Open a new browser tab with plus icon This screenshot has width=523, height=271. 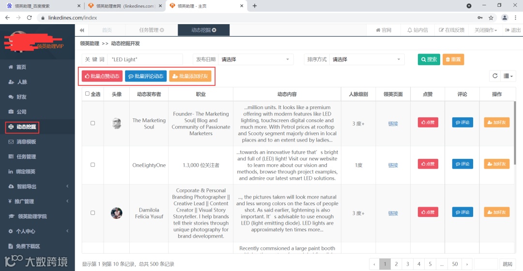pos(255,6)
